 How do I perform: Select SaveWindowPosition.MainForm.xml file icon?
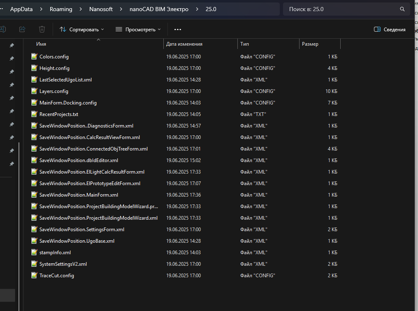pos(34,194)
